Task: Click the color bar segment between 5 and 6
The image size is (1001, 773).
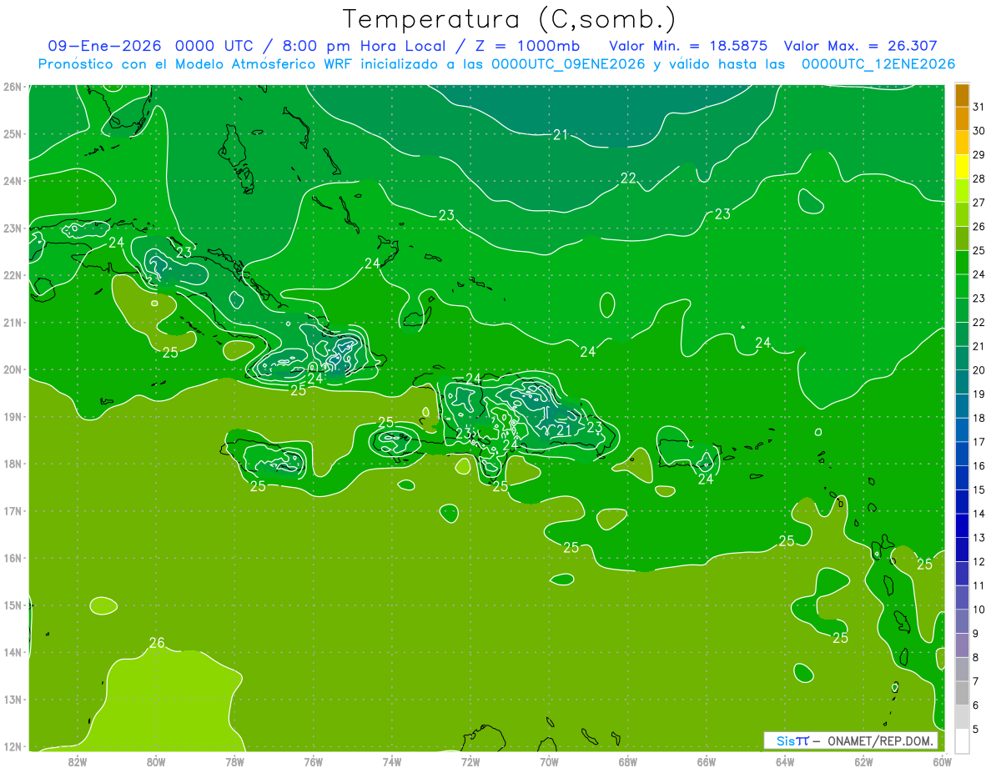Action: pos(962,718)
